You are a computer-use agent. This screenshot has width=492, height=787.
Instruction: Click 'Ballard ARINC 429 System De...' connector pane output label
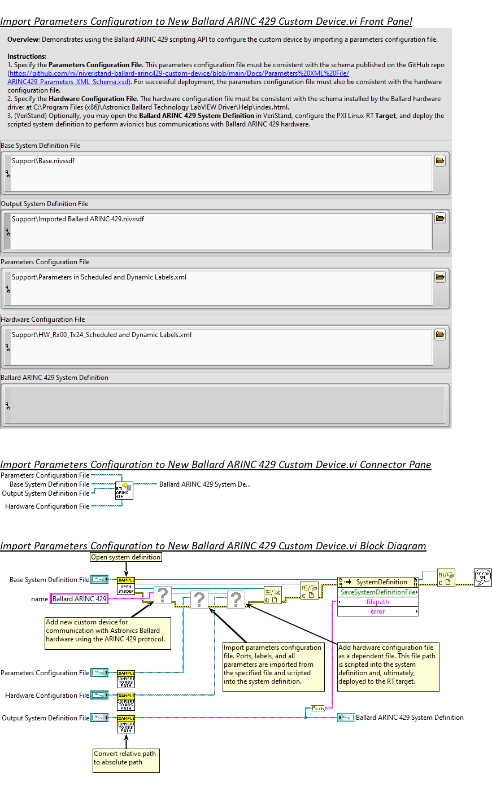click(x=205, y=484)
